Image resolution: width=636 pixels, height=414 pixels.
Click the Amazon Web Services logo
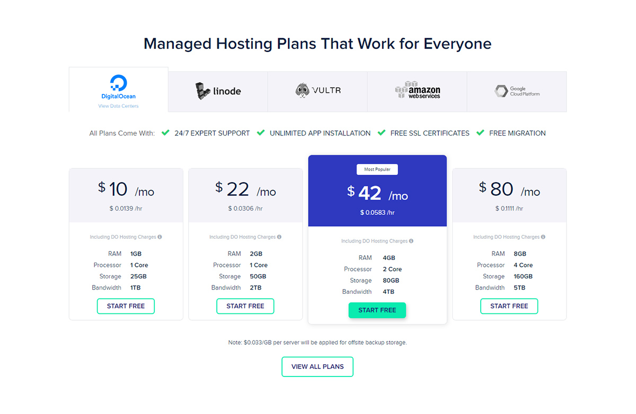[417, 91]
